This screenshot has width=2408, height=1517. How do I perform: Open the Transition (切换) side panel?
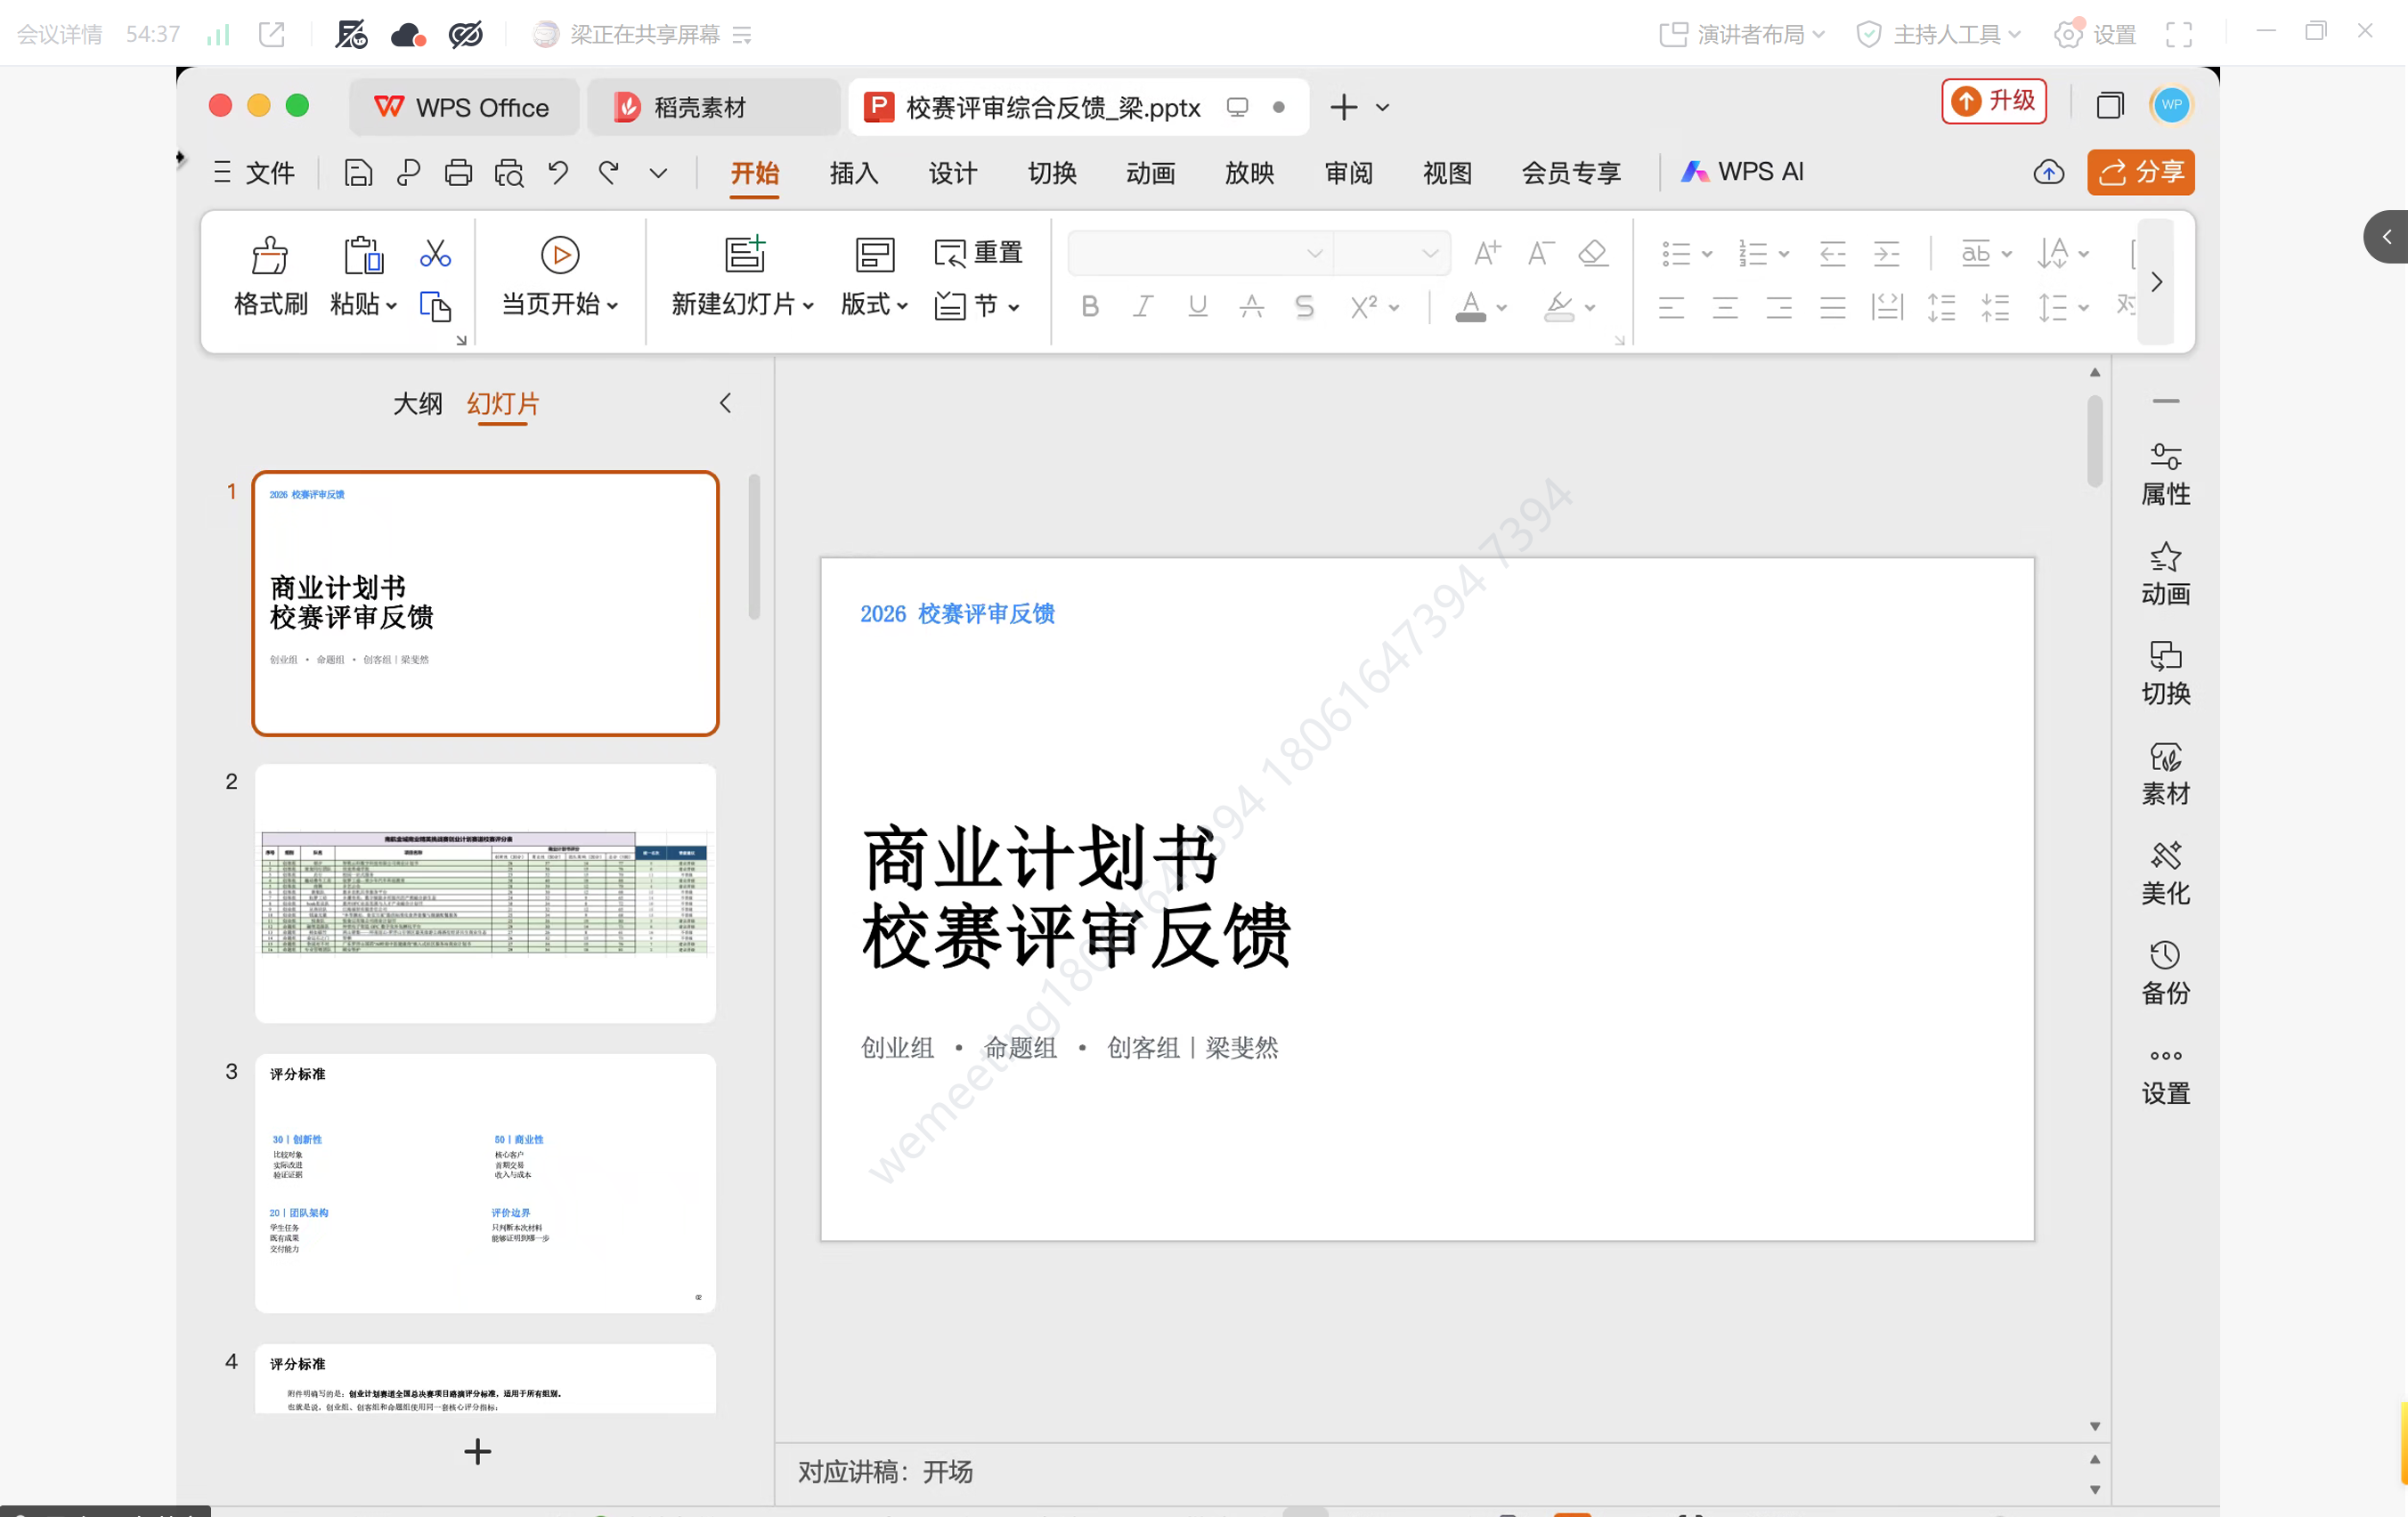2166,675
